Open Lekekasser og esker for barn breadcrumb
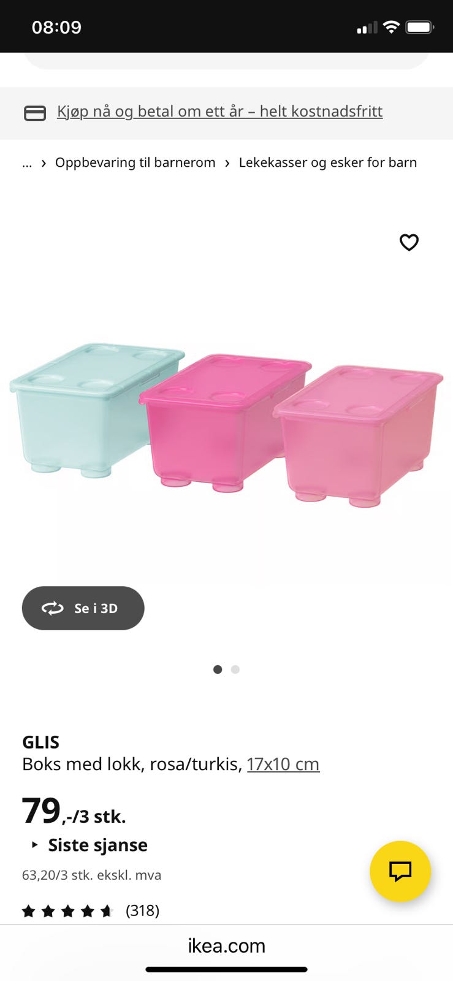Image resolution: width=453 pixels, height=981 pixels. pyautogui.click(x=328, y=162)
